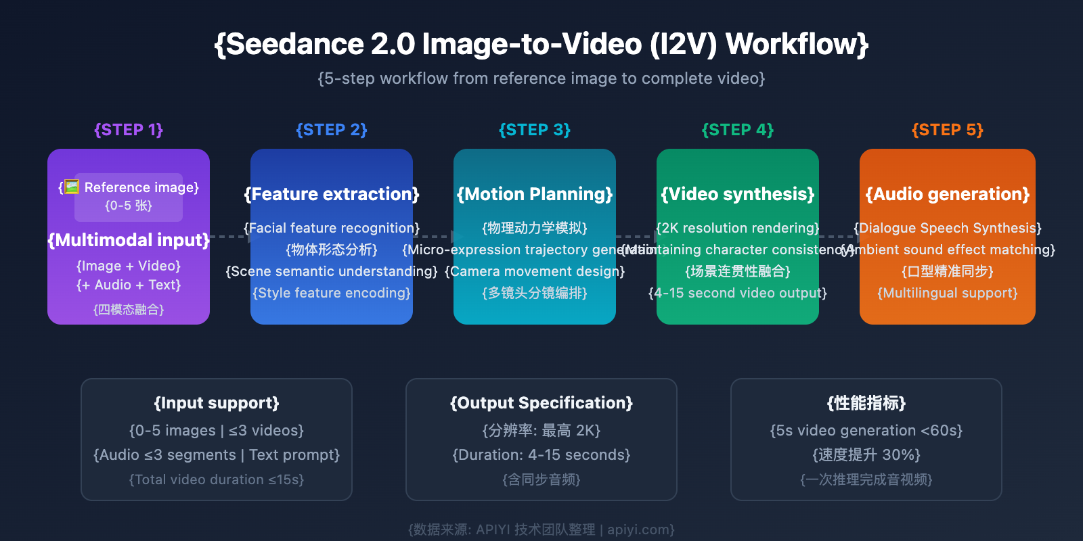Select the 分辨率: 最高 2K line
This screenshot has height=541, width=1083.
pyautogui.click(x=541, y=431)
